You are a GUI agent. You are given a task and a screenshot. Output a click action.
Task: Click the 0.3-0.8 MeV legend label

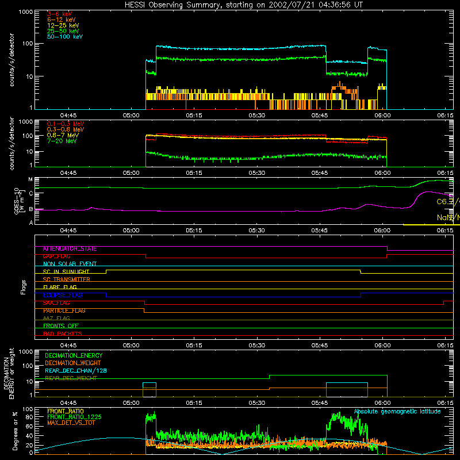click(x=66, y=129)
